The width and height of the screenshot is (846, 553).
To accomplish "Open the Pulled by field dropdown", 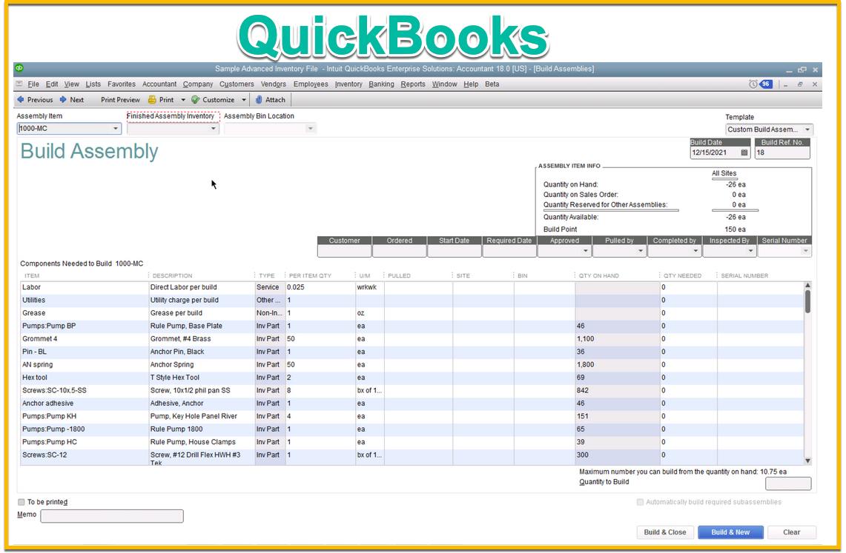I will point(641,251).
